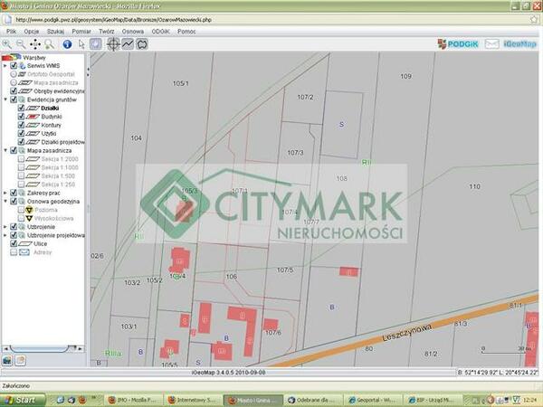Select the polygon area tool
The image size is (543, 407).
142,43
